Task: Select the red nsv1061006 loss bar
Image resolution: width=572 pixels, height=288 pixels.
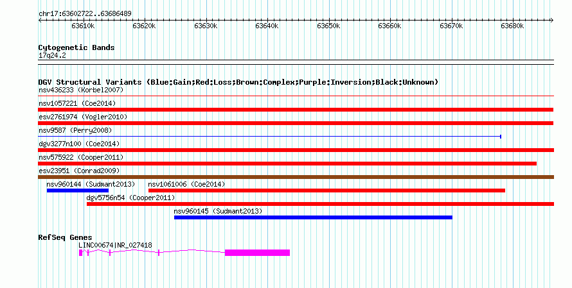Action: [327, 191]
